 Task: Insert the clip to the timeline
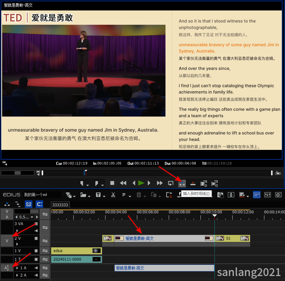click(182, 183)
